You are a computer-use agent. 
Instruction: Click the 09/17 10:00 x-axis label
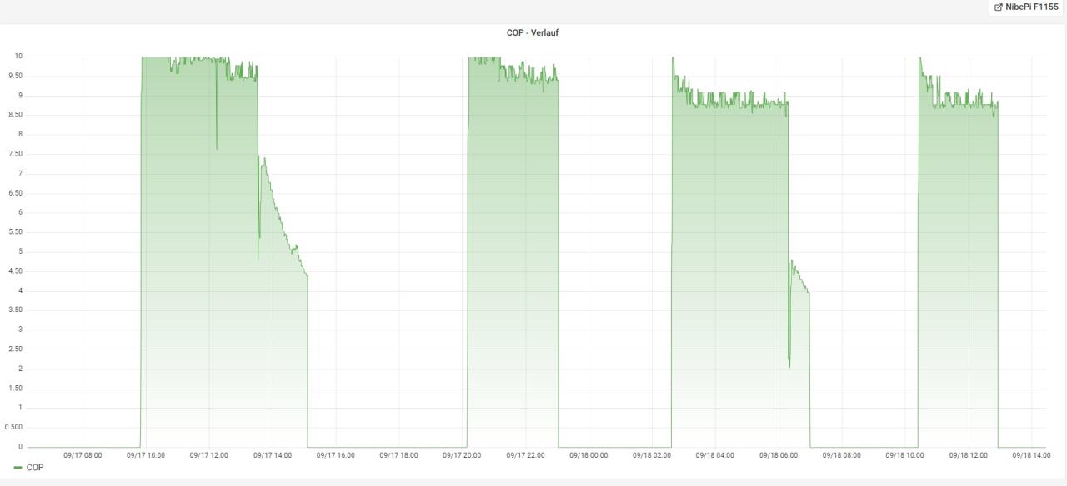point(146,455)
